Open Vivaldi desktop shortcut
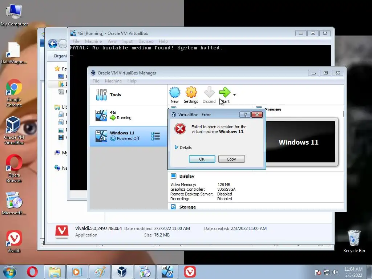 coord(14,242)
